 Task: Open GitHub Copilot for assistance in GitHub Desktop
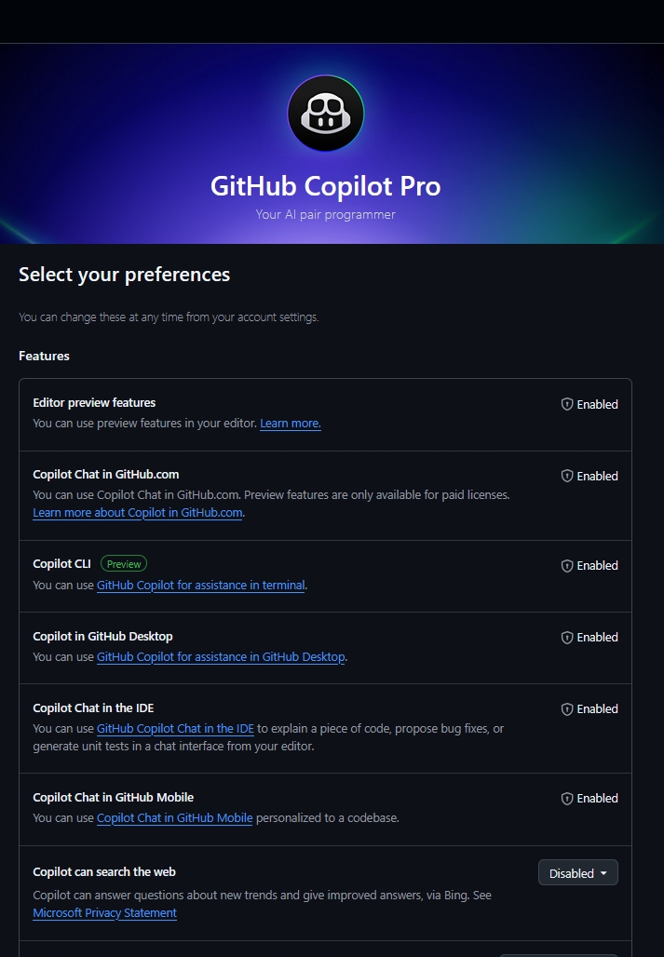coord(221,657)
